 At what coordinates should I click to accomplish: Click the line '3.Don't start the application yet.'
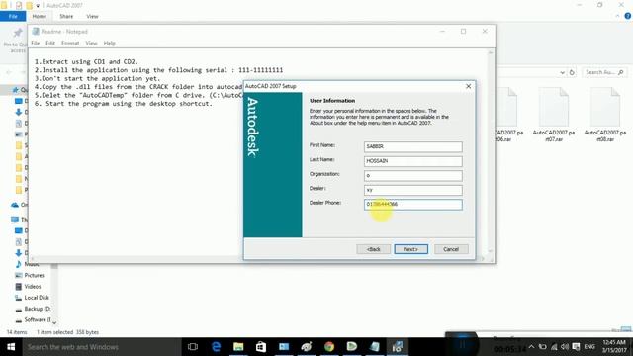[x=97, y=79]
